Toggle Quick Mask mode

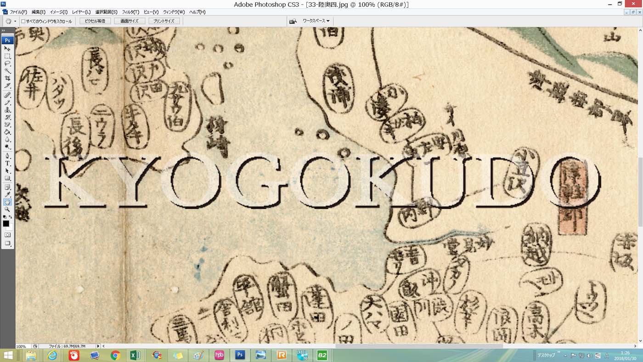(x=7, y=235)
